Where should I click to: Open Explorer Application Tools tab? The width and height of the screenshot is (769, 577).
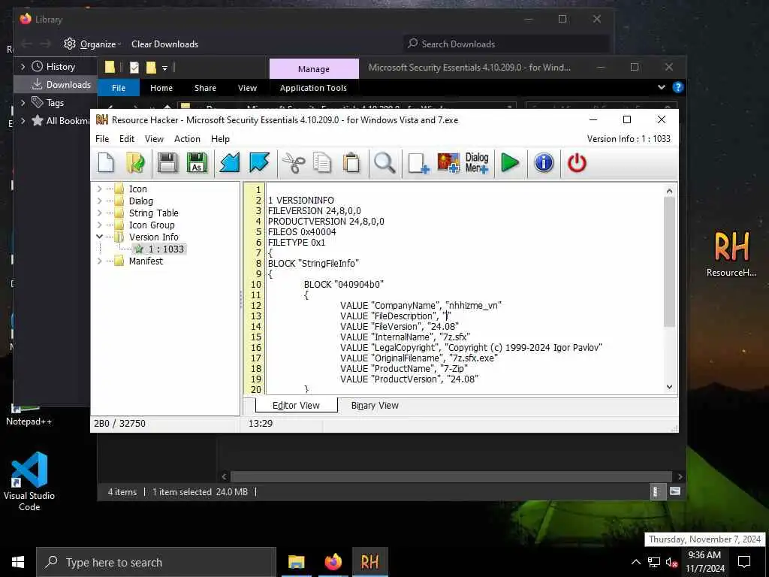[x=313, y=88]
